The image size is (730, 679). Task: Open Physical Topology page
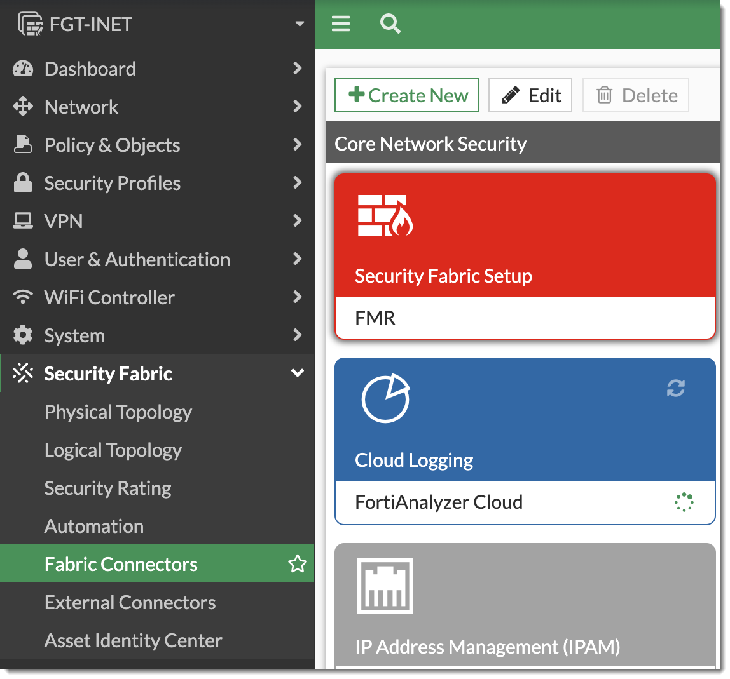(x=118, y=412)
